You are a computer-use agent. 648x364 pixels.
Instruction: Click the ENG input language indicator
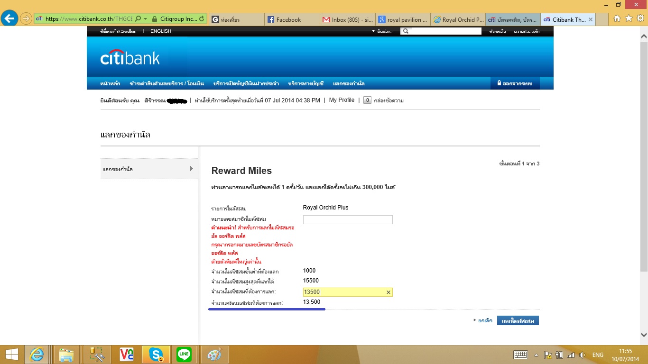click(598, 355)
